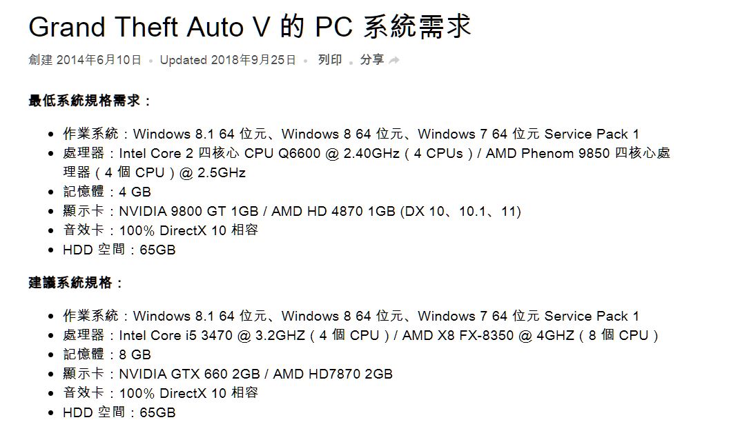The image size is (749, 431).
Task: Click the 創建 2014年6月10日 date text
Action: pyautogui.click(x=85, y=60)
